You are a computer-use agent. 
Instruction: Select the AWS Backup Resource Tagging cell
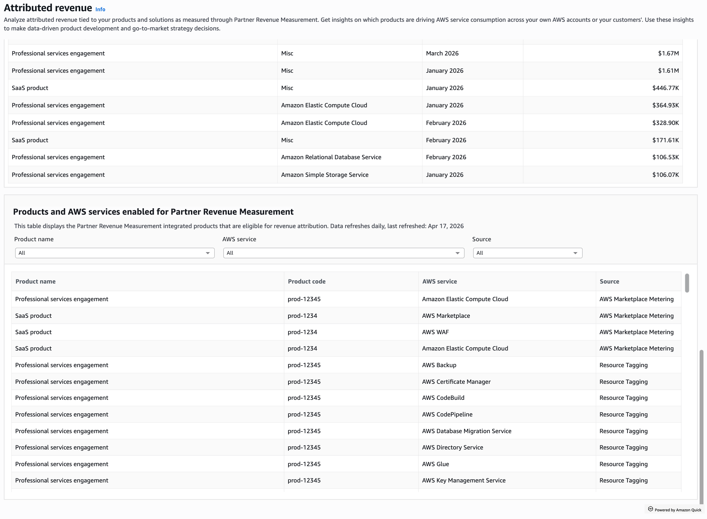pos(623,365)
